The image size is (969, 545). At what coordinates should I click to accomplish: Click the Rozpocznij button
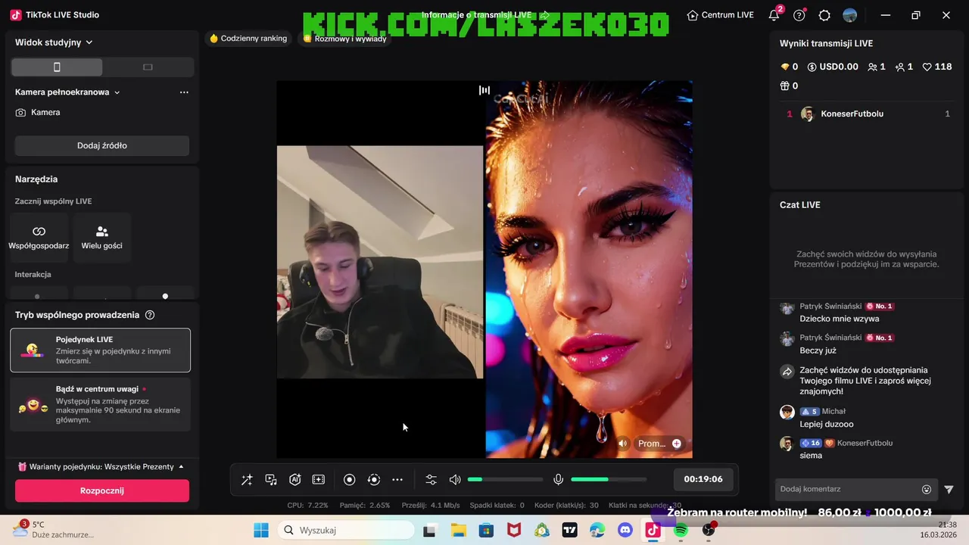coord(102,490)
